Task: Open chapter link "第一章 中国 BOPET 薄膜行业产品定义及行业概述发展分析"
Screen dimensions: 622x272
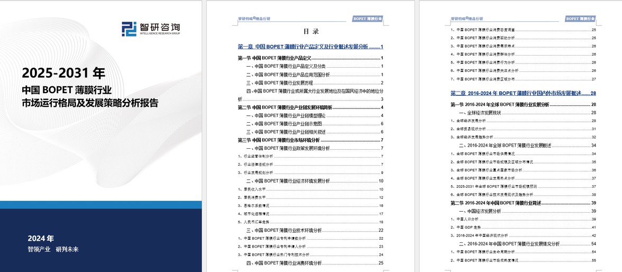Action: pos(310,47)
